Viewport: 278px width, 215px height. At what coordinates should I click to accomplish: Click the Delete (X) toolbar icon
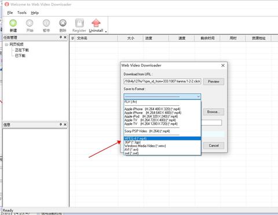(x=63, y=23)
